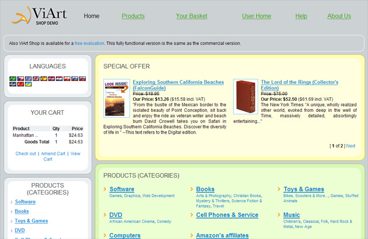Expand sidebar Toys & Games triangle marker
This screenshot has width=368, height=239.
pyautogui.click(x=12, y=221)
